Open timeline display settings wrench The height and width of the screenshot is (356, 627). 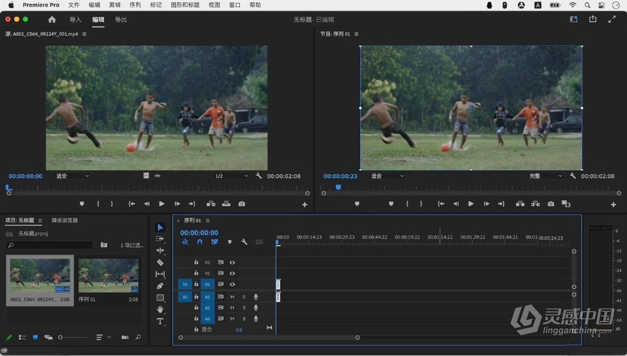(244, 242)
